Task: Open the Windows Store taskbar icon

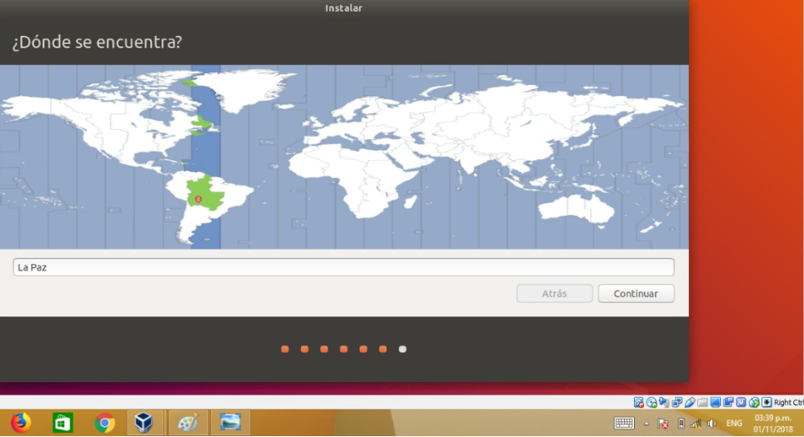Action: 62,423
